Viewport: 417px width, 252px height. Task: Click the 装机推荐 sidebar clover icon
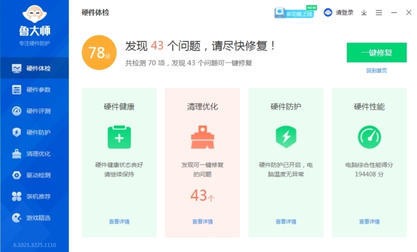17,196
